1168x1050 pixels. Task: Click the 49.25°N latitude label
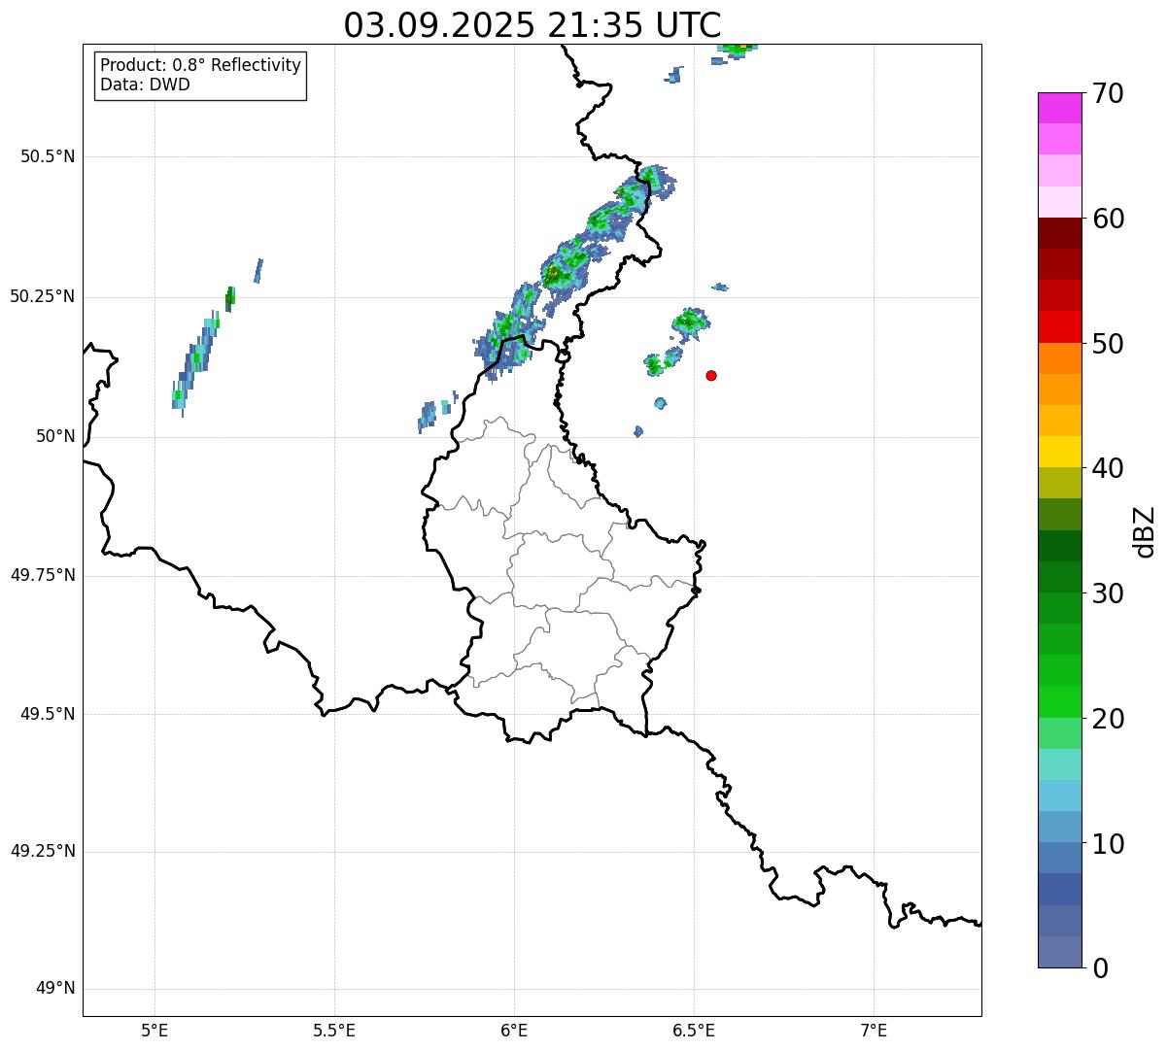pos(42,851)
